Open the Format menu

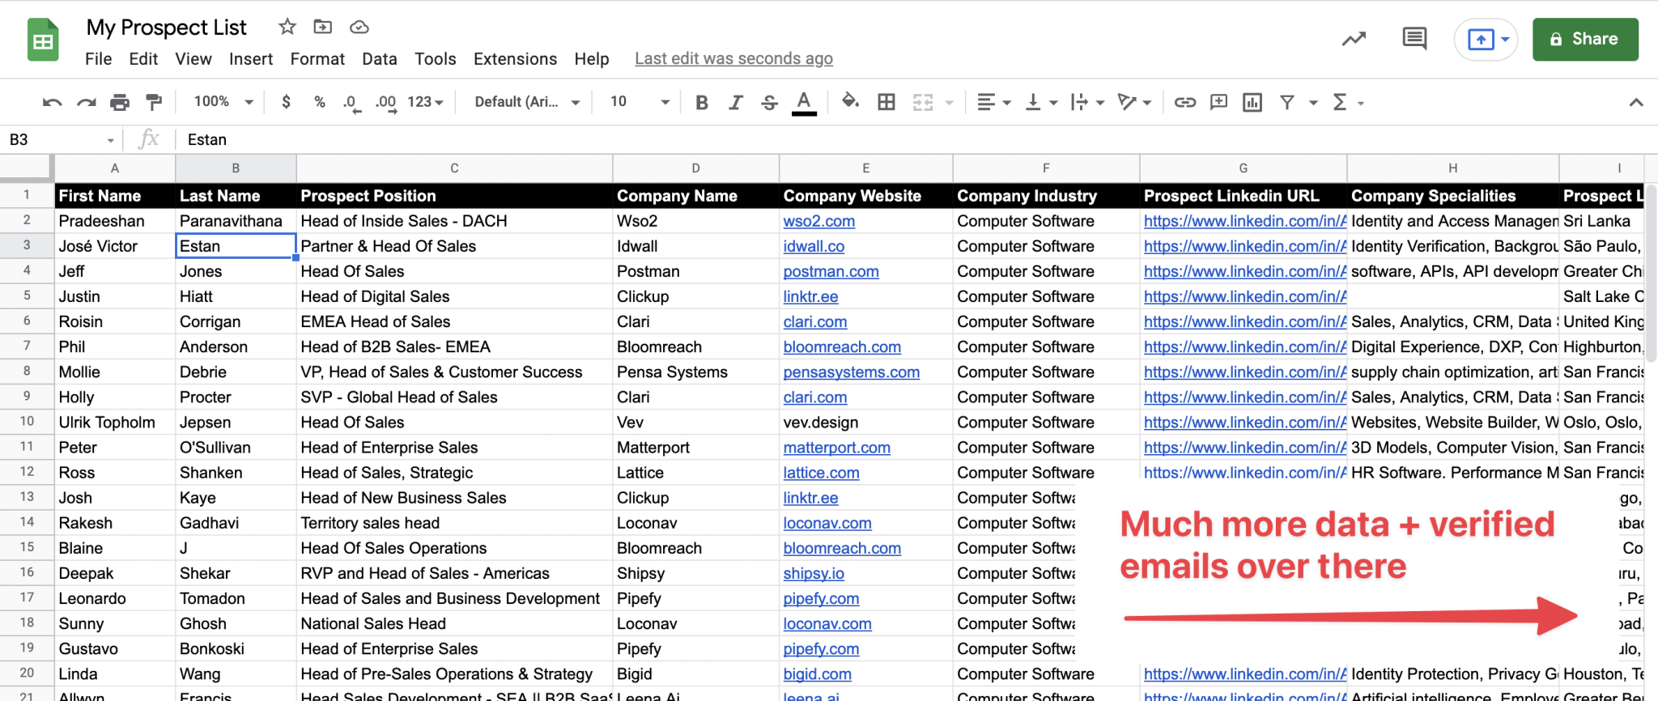(x=317, y=59)
